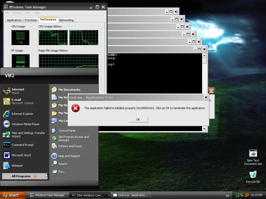Click the green Task Manager tray icon
Screen dimensions: 266x199
[237, 195]
